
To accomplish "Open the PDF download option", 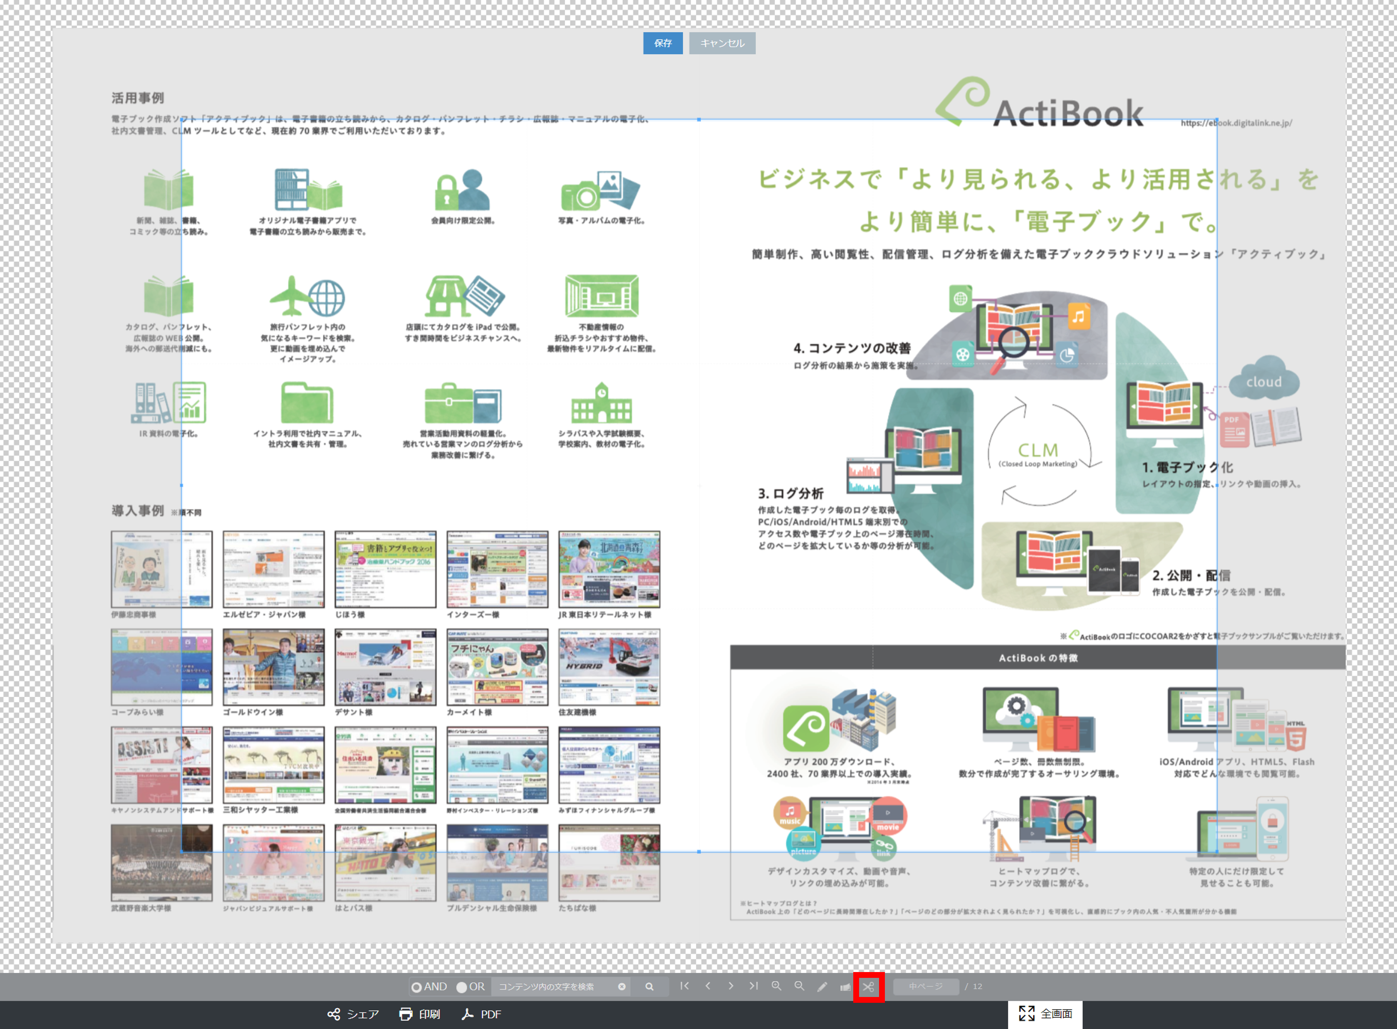I will [481, 1014].
